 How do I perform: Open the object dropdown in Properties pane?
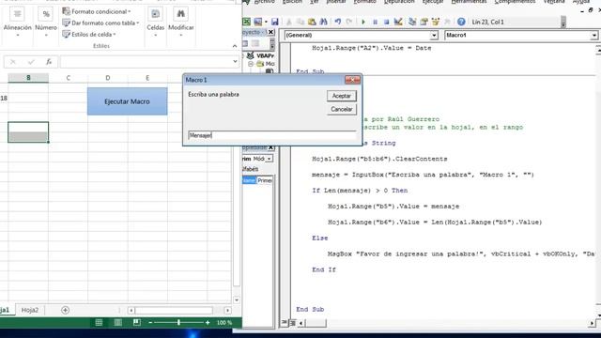click(270, 159)
